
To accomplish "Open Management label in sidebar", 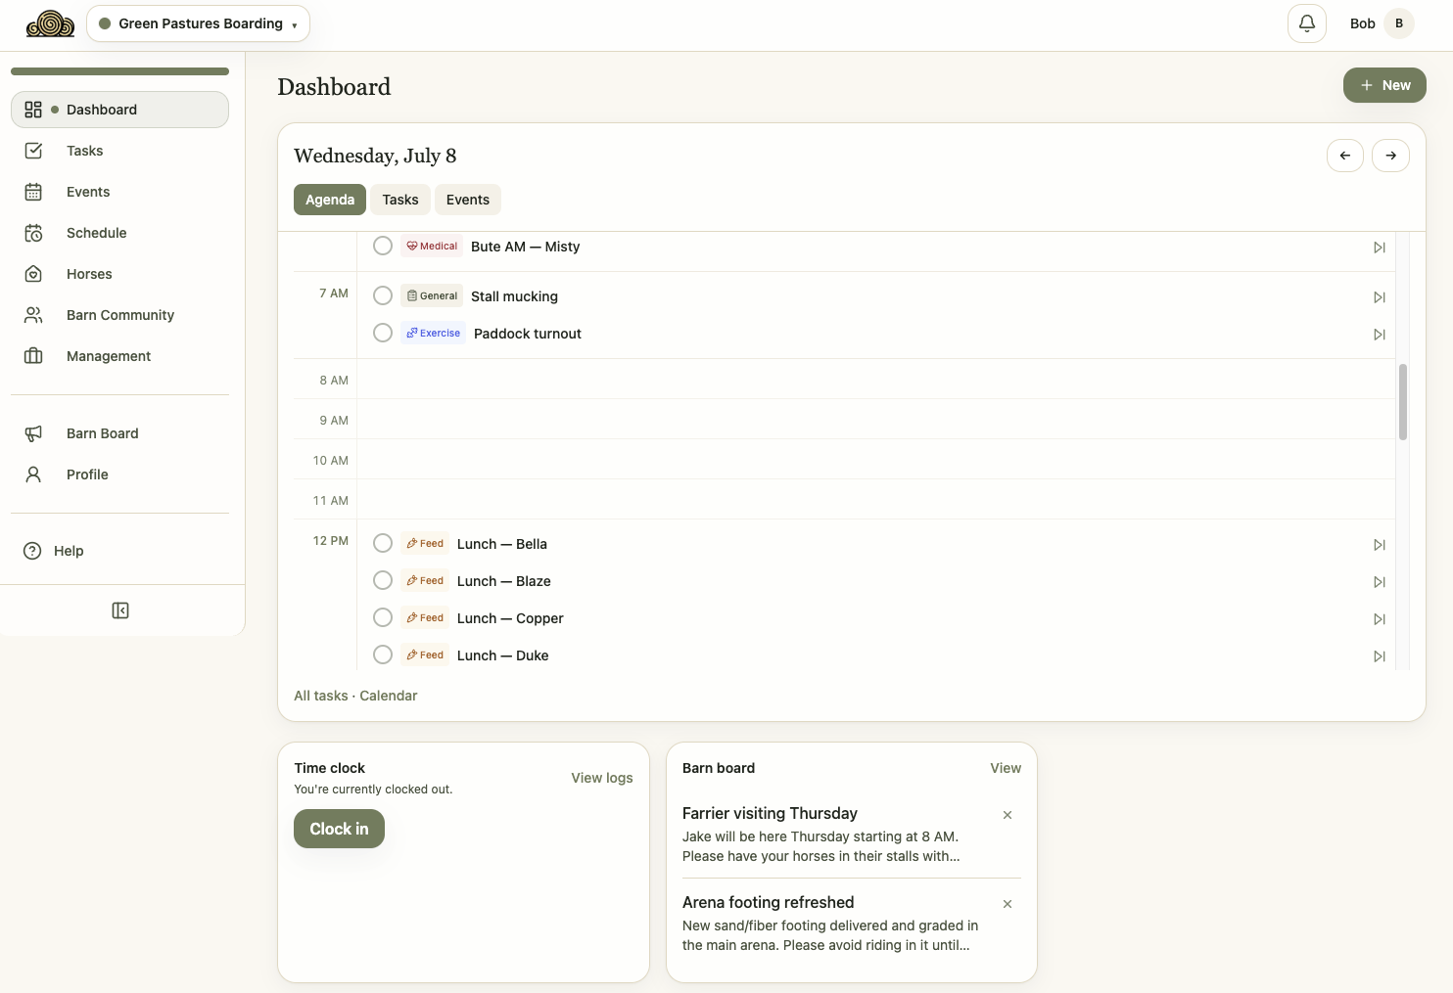I will pos(109,356).
